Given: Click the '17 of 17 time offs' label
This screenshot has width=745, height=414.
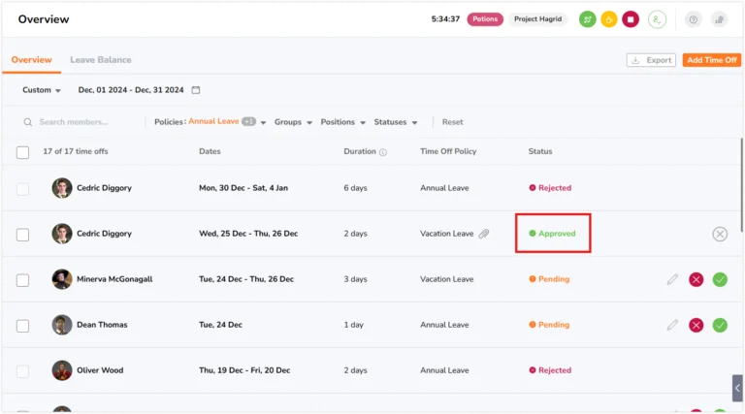Looking at the screenshot, I should (x=76, y=151).
